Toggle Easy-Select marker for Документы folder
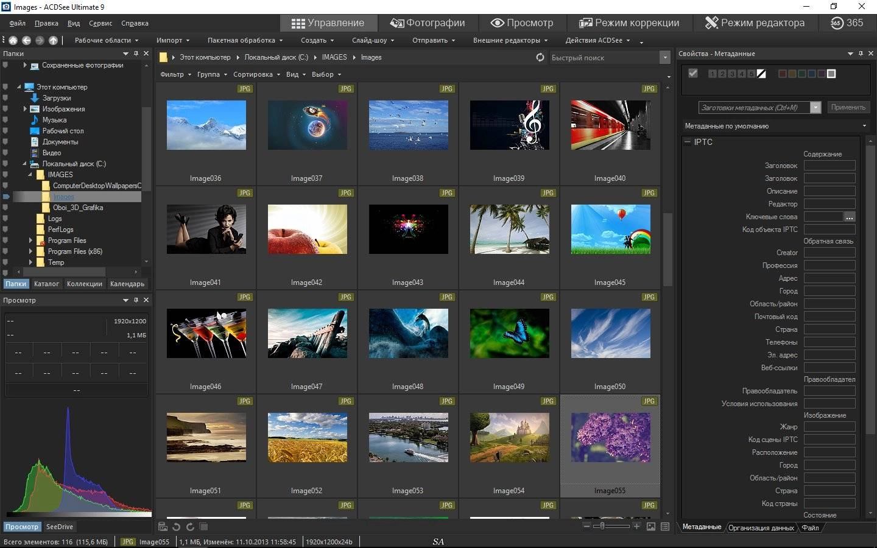Image resolution: width=877 pixels, height=548 pixels. 5,142
